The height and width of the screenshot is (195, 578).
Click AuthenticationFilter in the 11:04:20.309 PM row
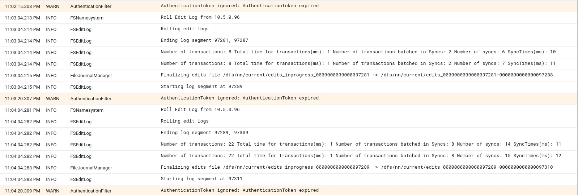point(91,191)
